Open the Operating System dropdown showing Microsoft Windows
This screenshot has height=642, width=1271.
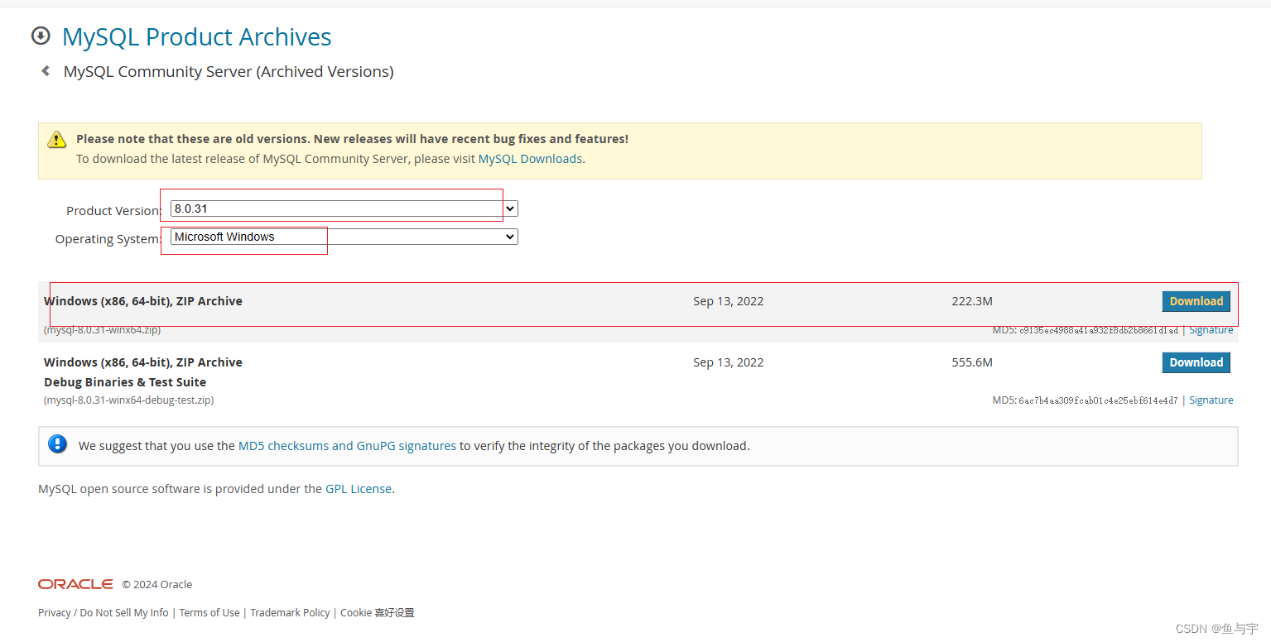344,237
